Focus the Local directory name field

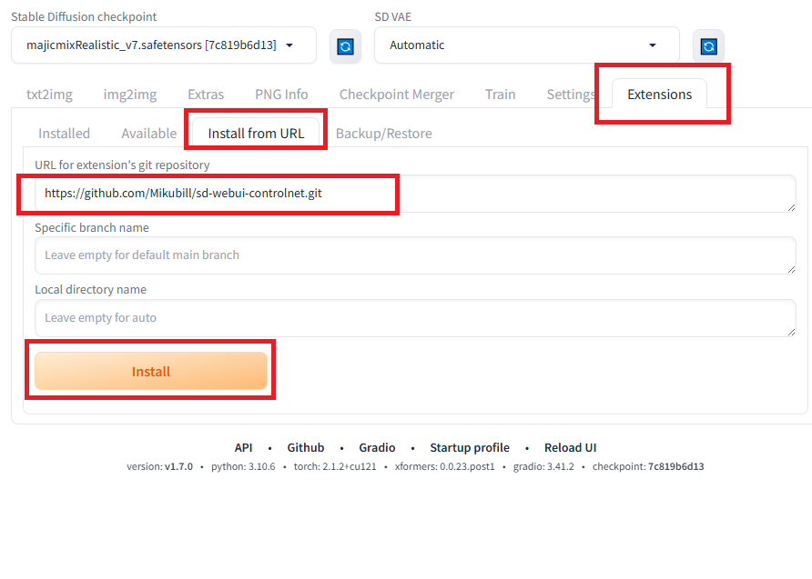pos(415,318)
